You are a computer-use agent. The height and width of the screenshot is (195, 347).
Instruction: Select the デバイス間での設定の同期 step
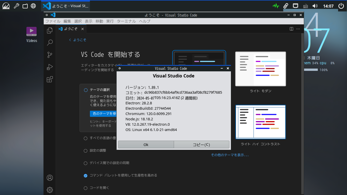pos(86,163)
